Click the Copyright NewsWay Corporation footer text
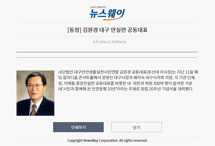The width and height of the screenshot is (215, 146). 107,140
